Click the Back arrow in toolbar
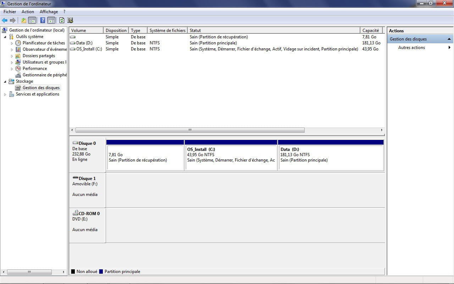Viewport: 454px width, 284px height. pyautogui.click(x=5, y=20)
